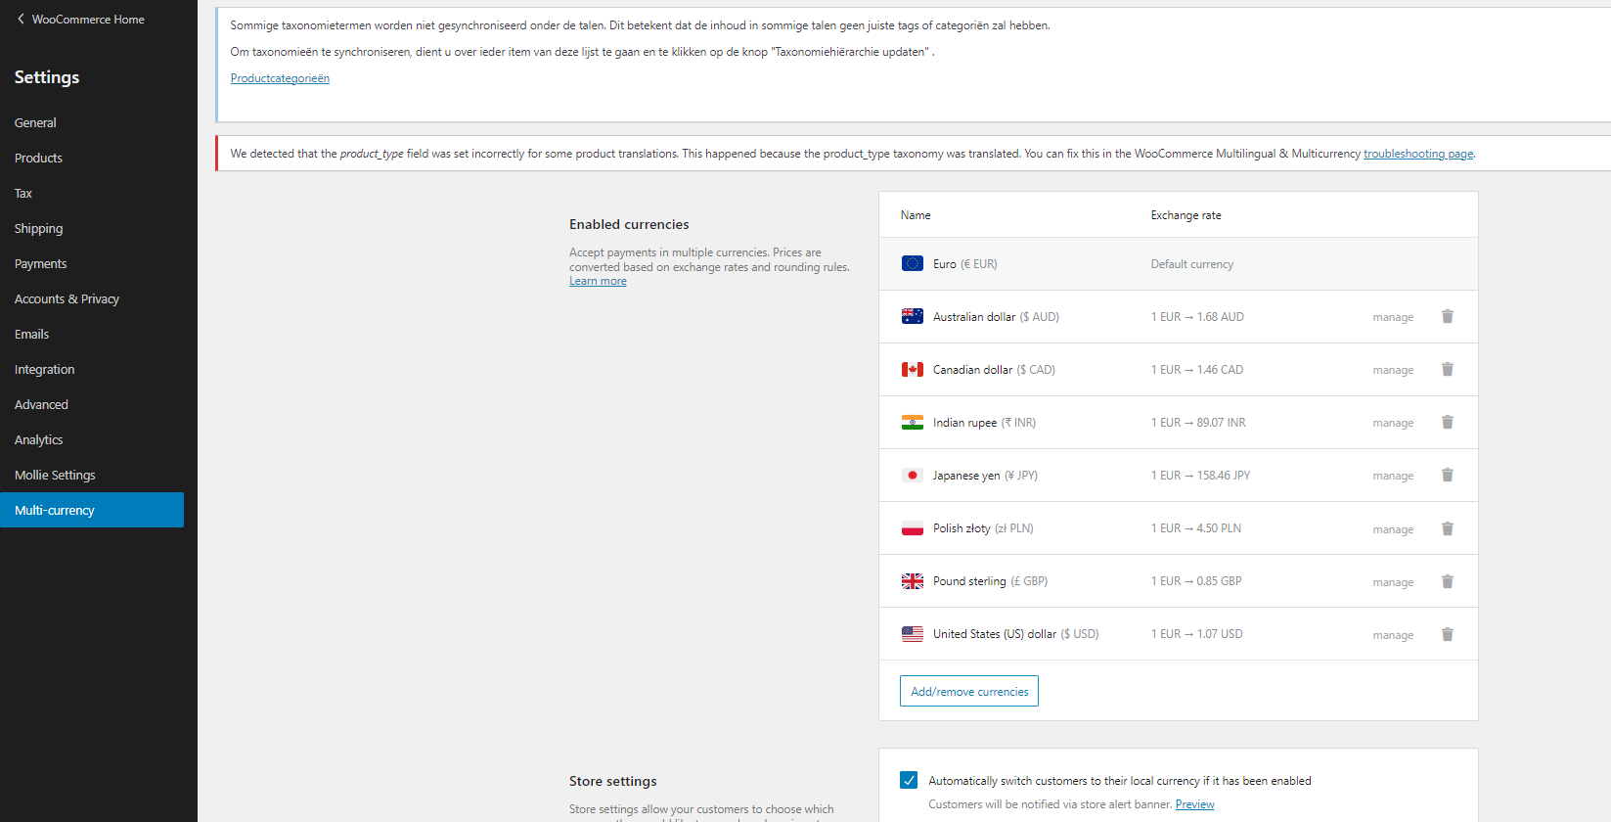Open Payments settings

40,263
